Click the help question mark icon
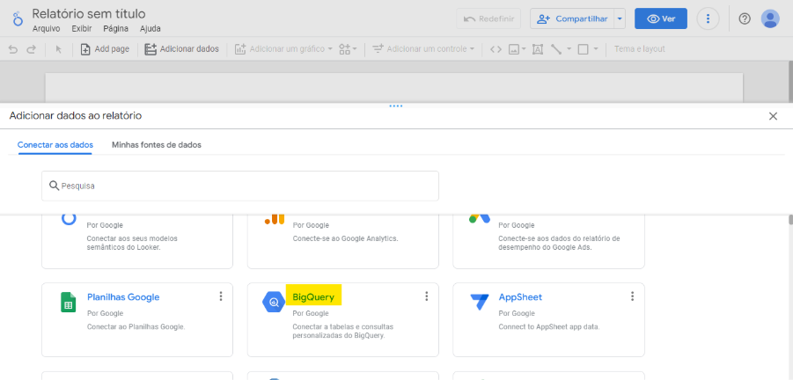This screenshot has width=793, height=380. click(745, 18)
